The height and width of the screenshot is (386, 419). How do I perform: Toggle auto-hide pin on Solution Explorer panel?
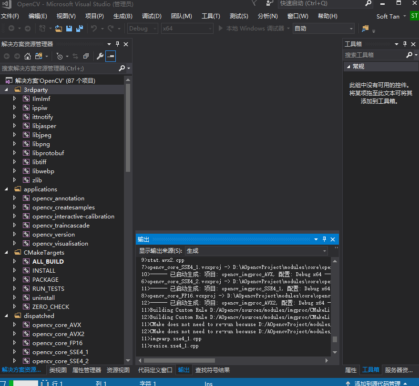117,44
